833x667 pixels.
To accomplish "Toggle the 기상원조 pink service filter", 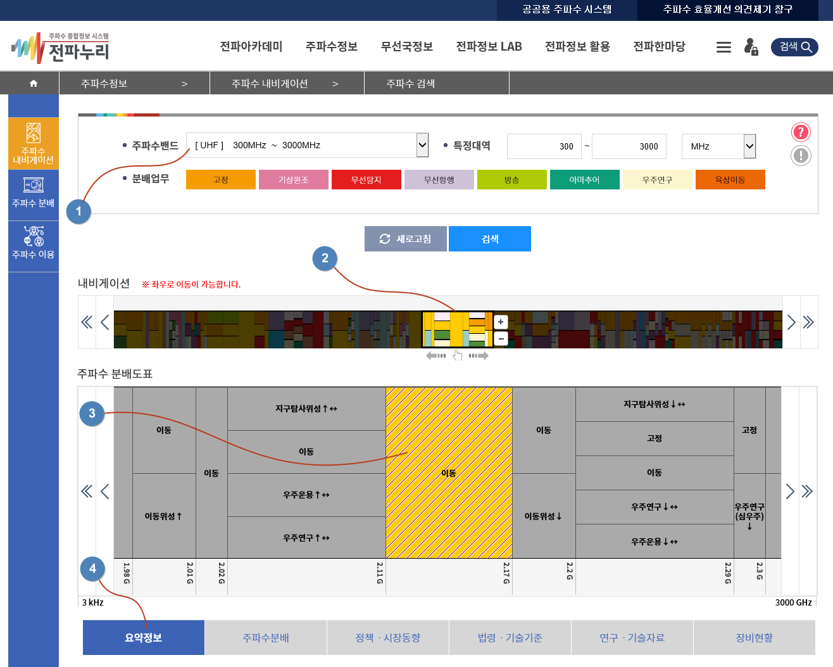I will coord(294,180).
